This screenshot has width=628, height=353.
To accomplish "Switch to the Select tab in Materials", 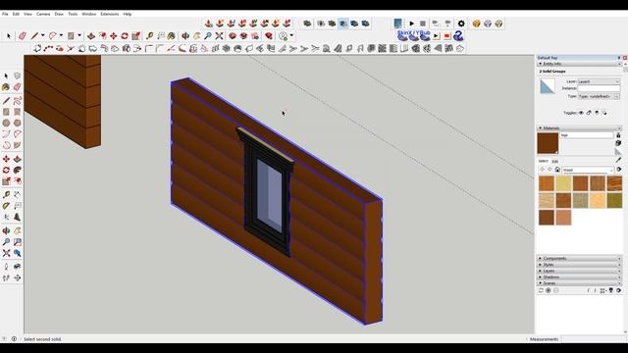I will pyautogui.click(x=543, y=161).
